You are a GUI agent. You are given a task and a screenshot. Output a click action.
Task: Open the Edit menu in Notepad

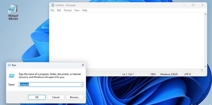coord(59,10)
